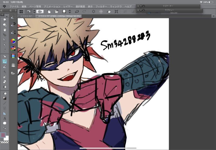The height and width of the screenshot is (150, 216).
Task: Select the Text tool
Action: 5,118
